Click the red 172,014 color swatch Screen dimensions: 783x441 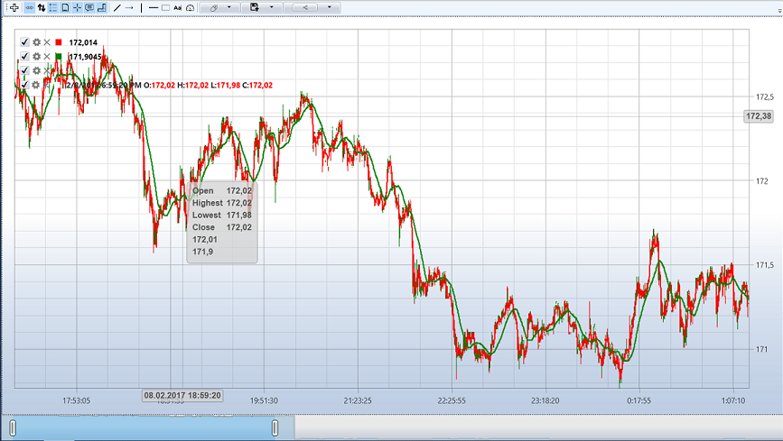59,42
